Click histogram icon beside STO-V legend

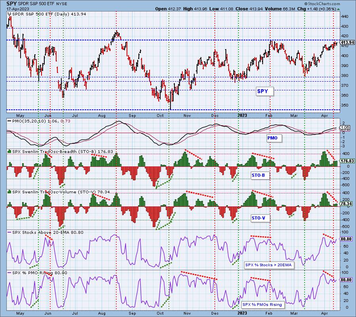click(9, 192)
